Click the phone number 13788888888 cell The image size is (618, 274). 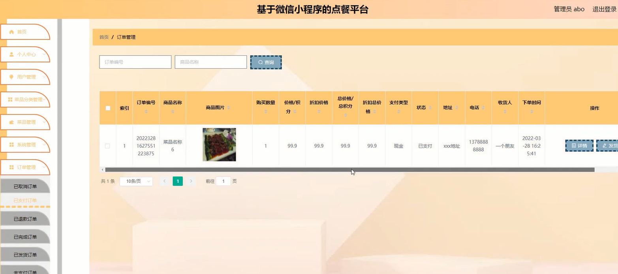pos(478,146)
